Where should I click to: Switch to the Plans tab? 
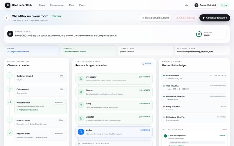(82, 5)
